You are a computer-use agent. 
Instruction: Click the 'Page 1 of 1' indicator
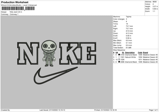tap(153, 110)
